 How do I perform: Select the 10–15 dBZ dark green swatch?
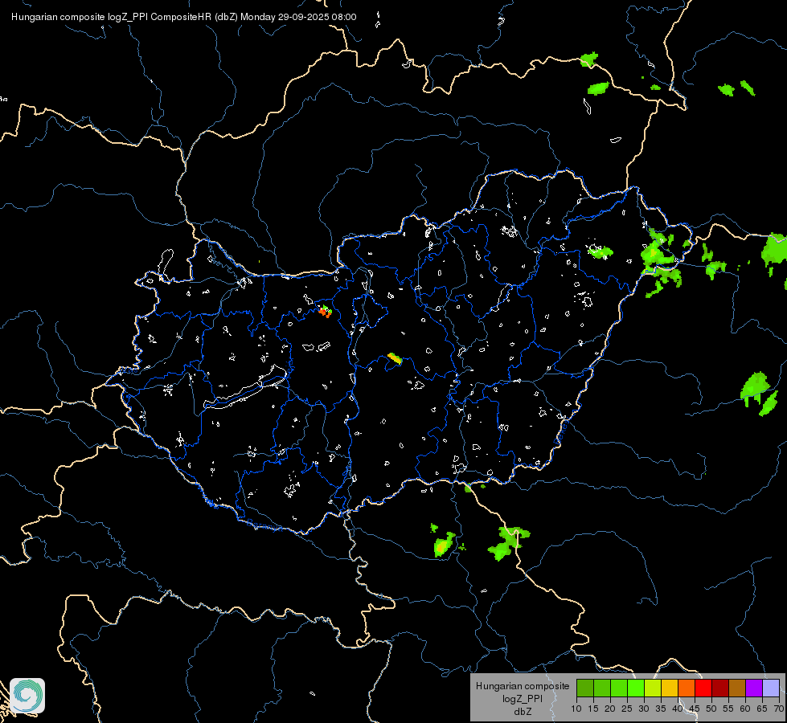click(584, 688)
